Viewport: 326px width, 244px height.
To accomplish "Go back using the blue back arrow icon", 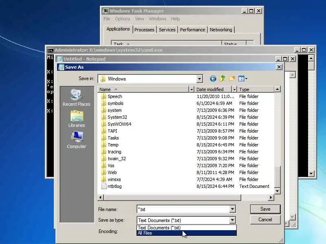I will (213, 78).
